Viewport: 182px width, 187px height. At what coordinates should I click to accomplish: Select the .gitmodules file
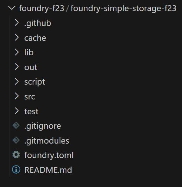47,141
